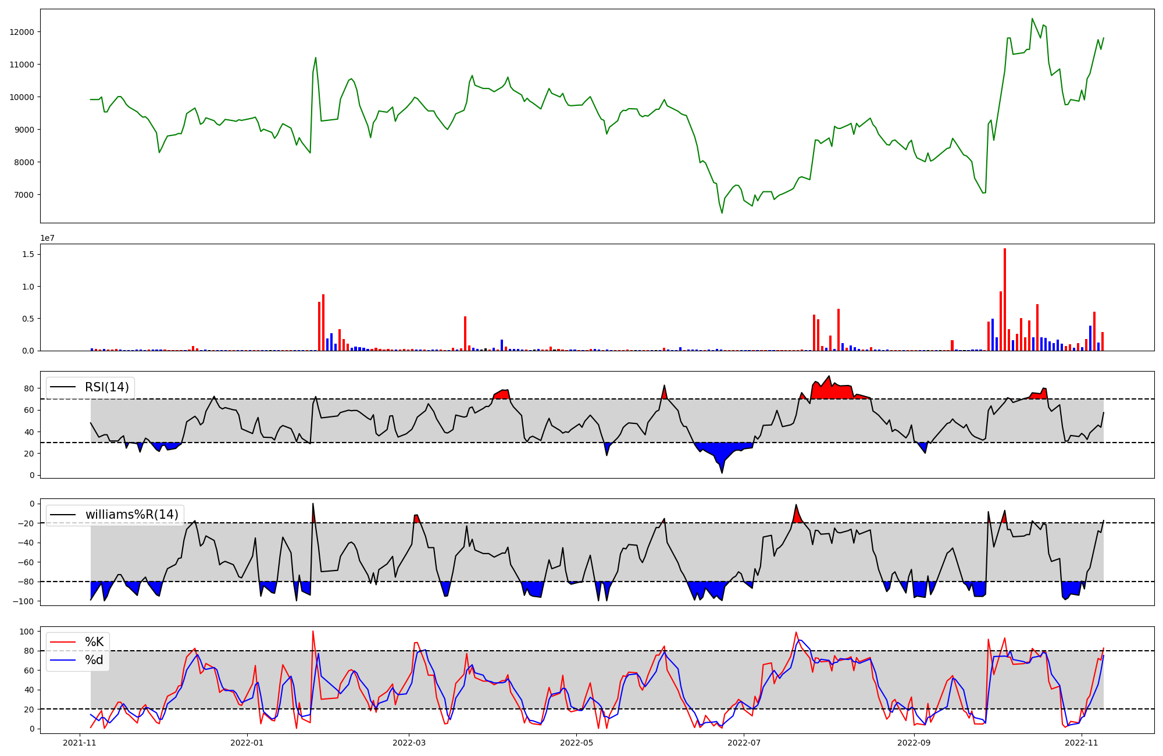Click the %d legend entry text
Screen dimensions: 1163x756
pyautogui.click(x=94, y=660)
